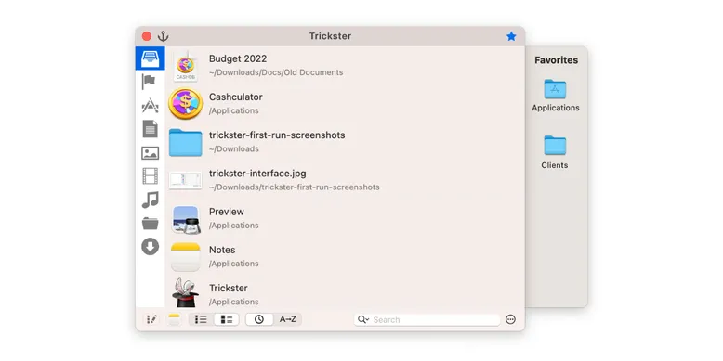Switch to compact list view

click(201, 319)
